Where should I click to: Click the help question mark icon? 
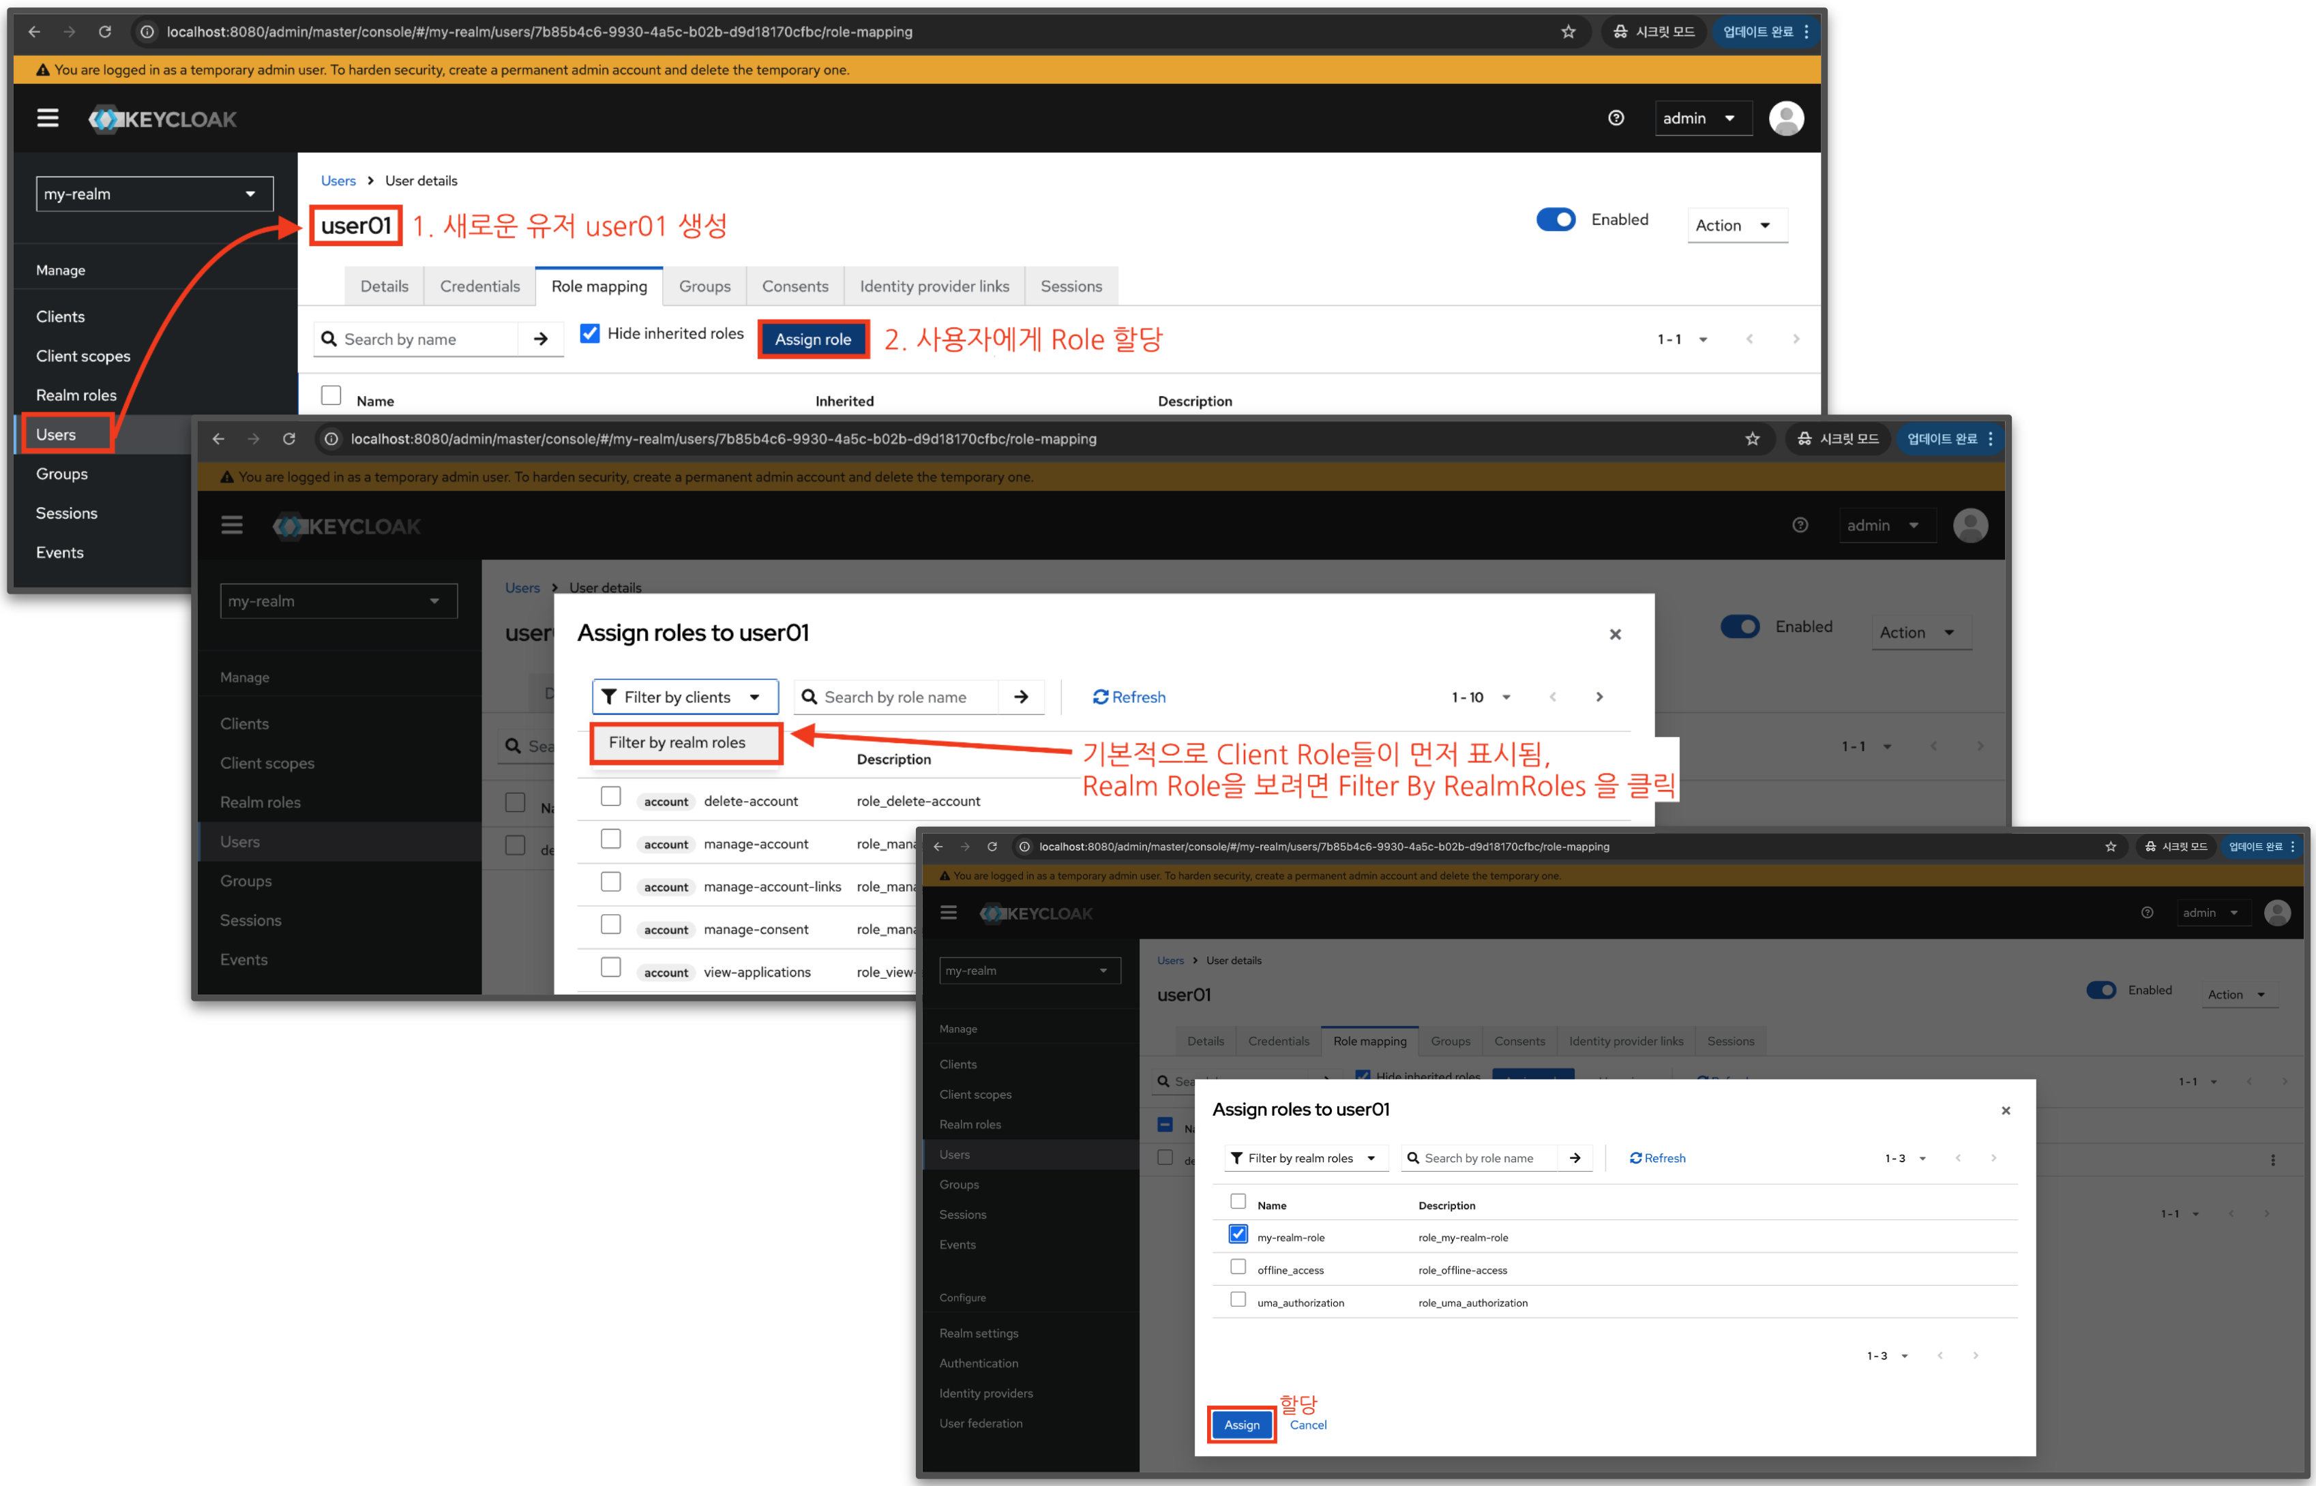(1616, 118)
